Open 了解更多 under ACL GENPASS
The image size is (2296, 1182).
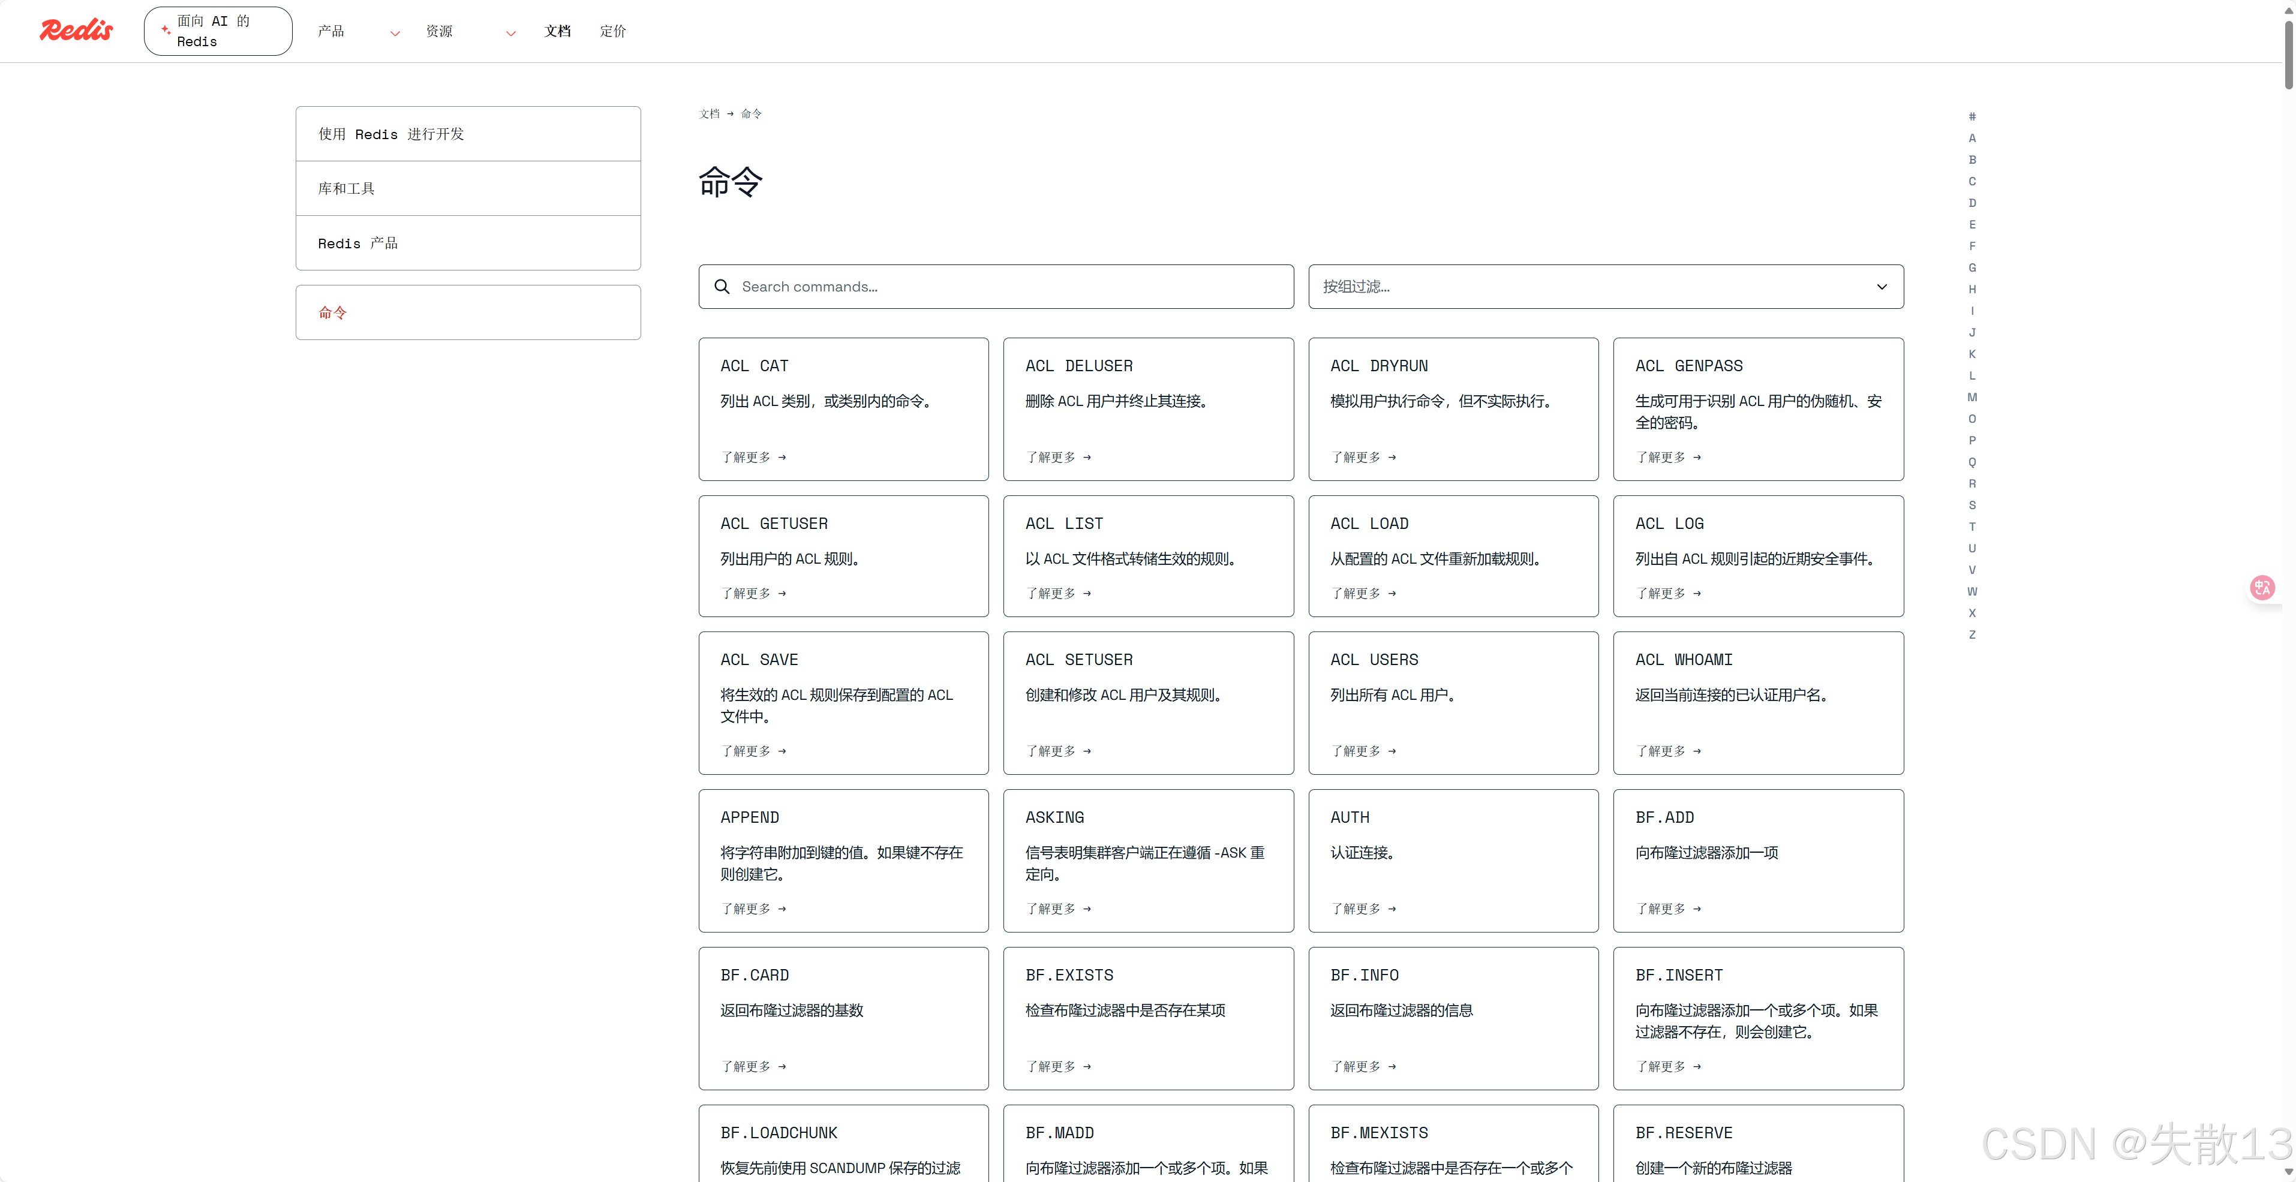pyautogui.click(x=1667, y=458)
